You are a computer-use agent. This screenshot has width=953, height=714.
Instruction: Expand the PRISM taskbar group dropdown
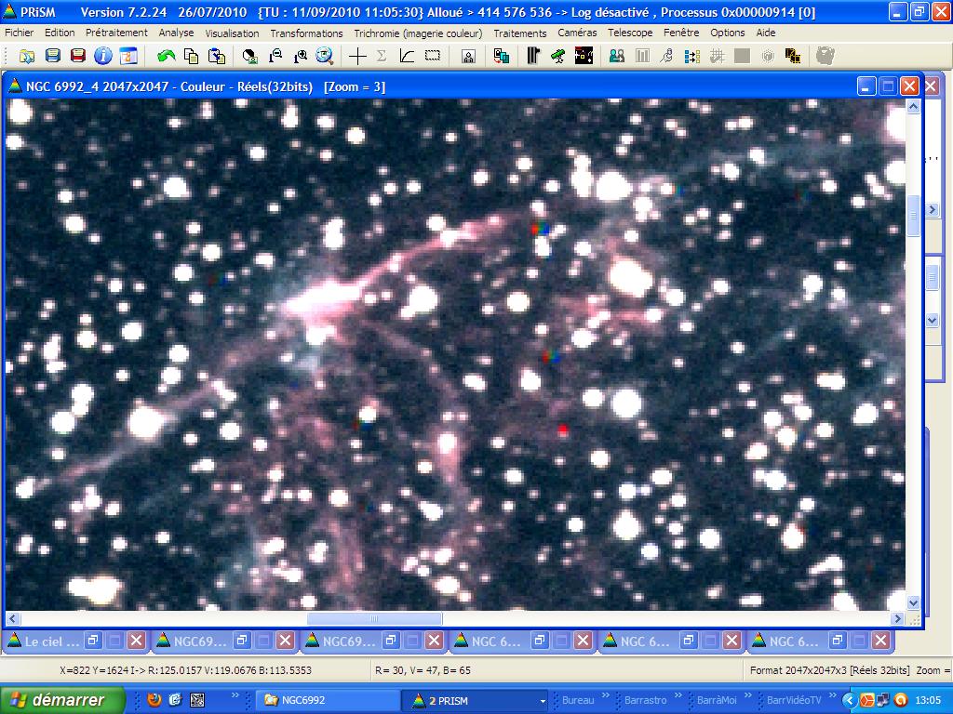543,700
